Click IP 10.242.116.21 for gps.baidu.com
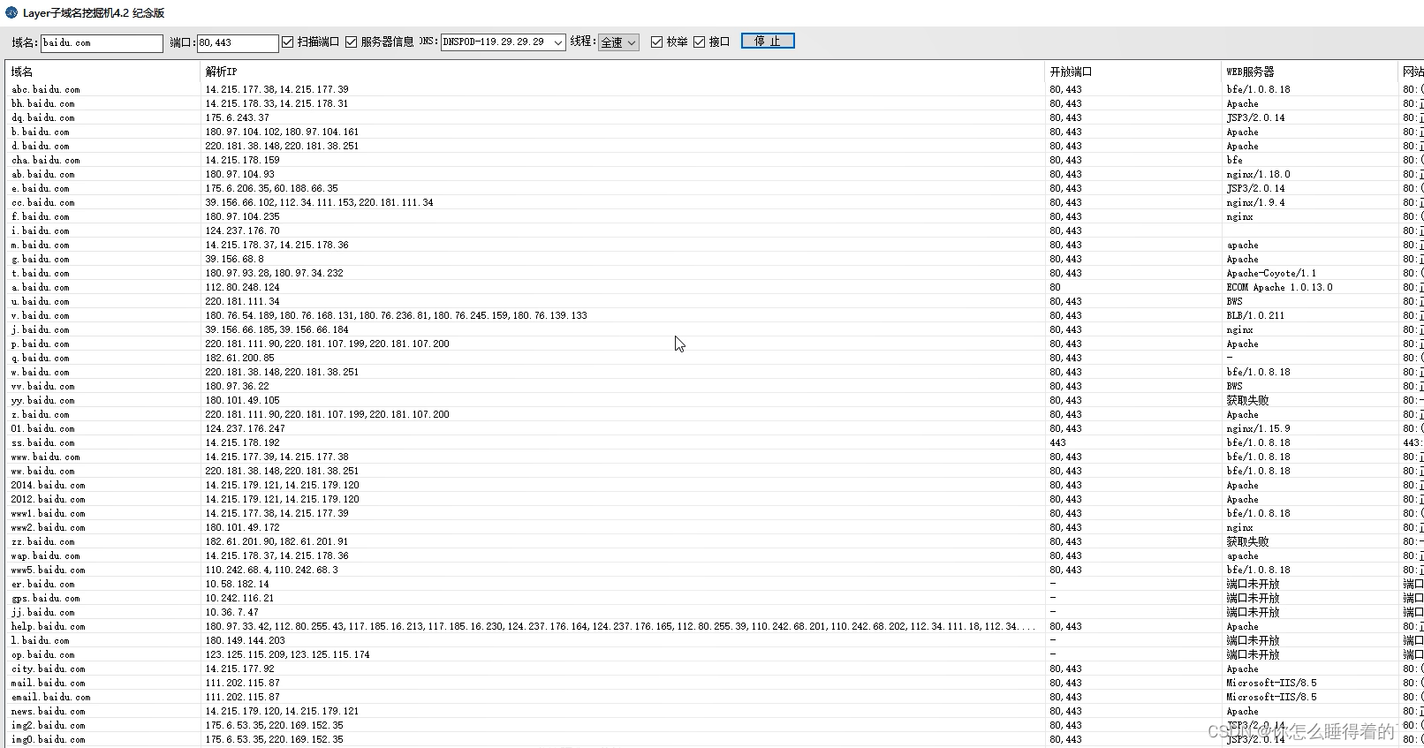Image resolution: width=1424 pixels, height=748 pixels. 240,598
